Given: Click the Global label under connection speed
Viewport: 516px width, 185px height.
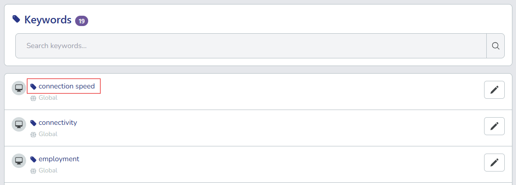Looking at the screenshot, I should click(48, 98).
